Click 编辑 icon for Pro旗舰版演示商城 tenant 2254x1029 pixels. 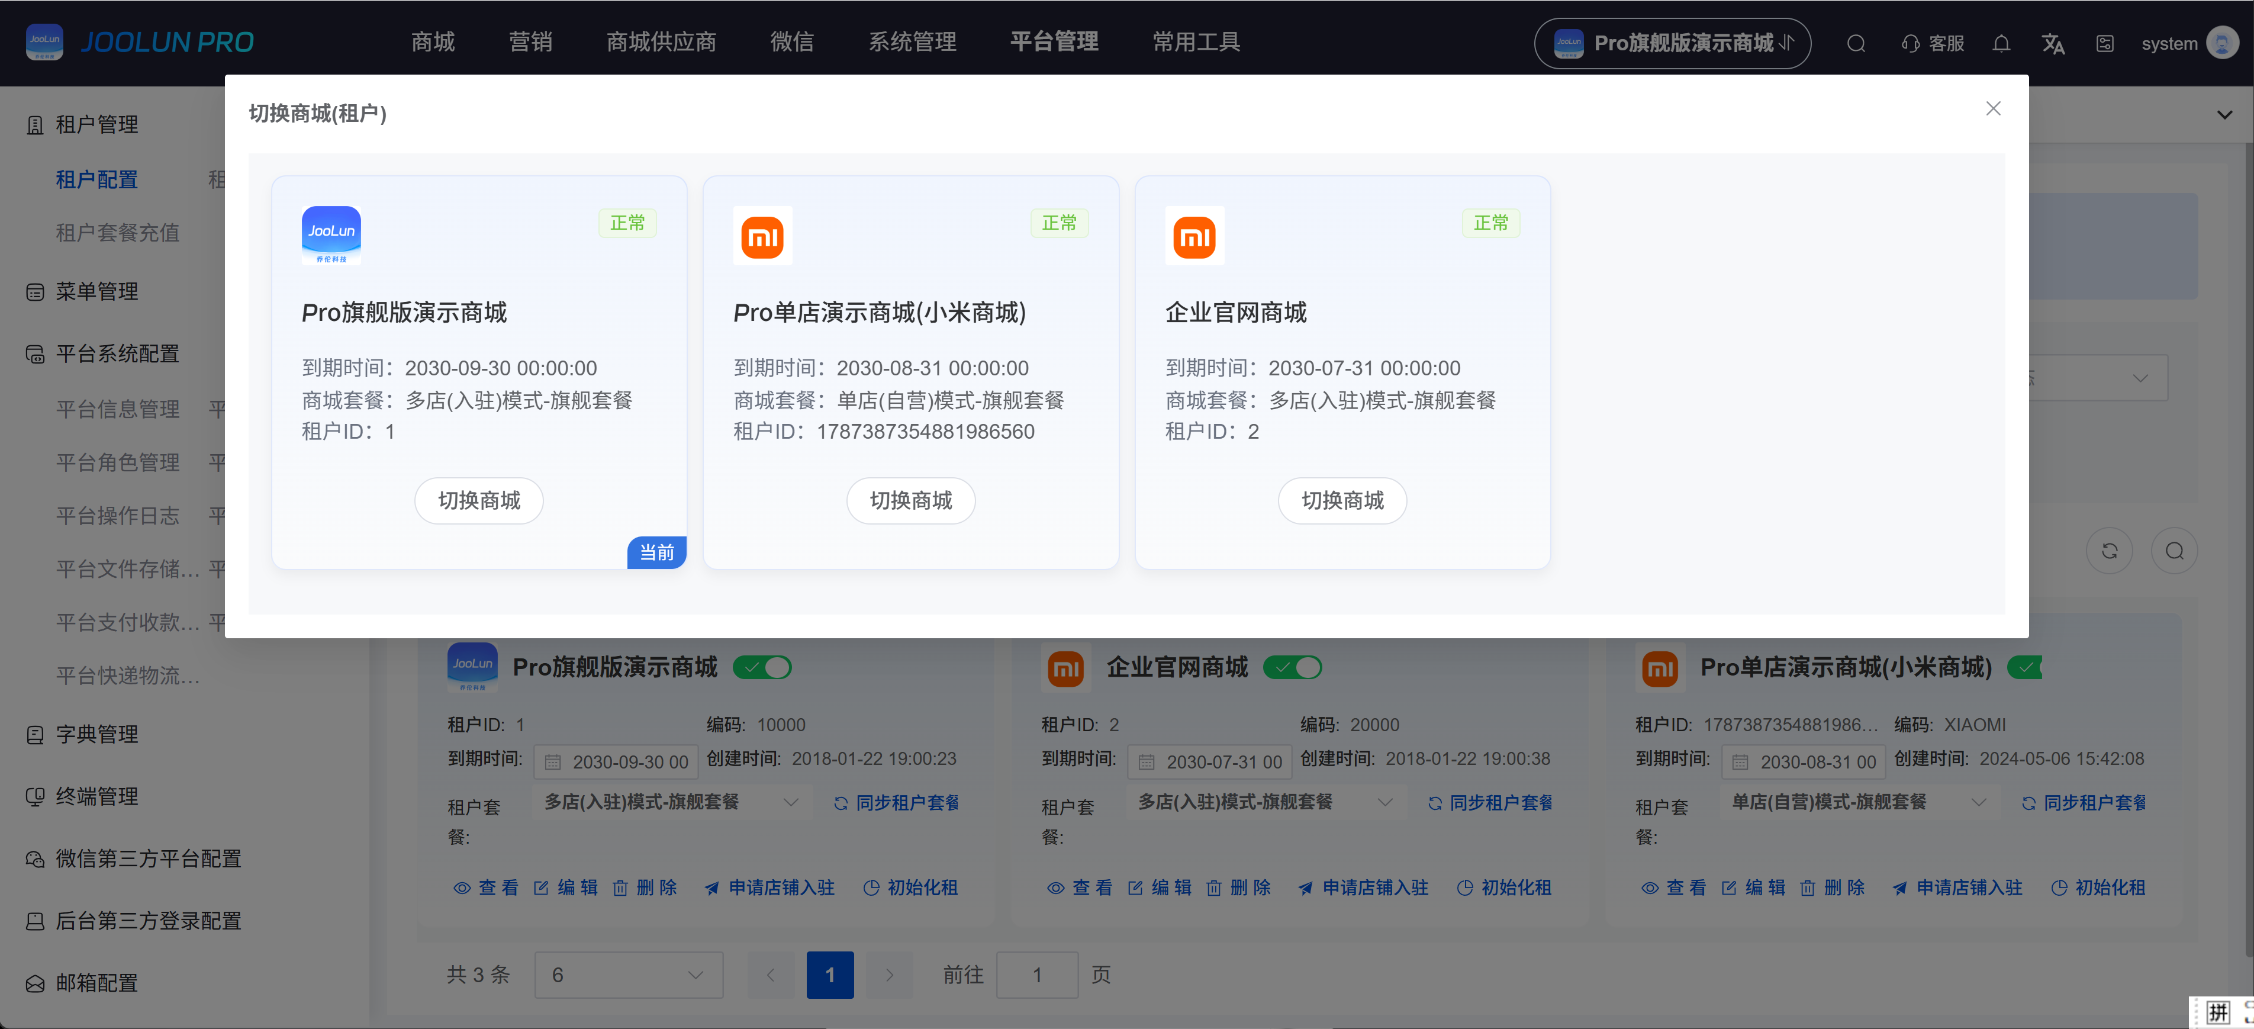(x=541, y=888)
